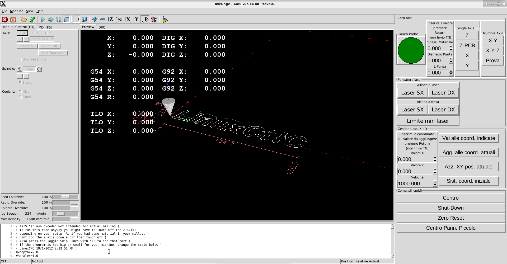Screen dimensions: 507x264
Task: Select the Preview tab
Action: [x=88, y=27]
